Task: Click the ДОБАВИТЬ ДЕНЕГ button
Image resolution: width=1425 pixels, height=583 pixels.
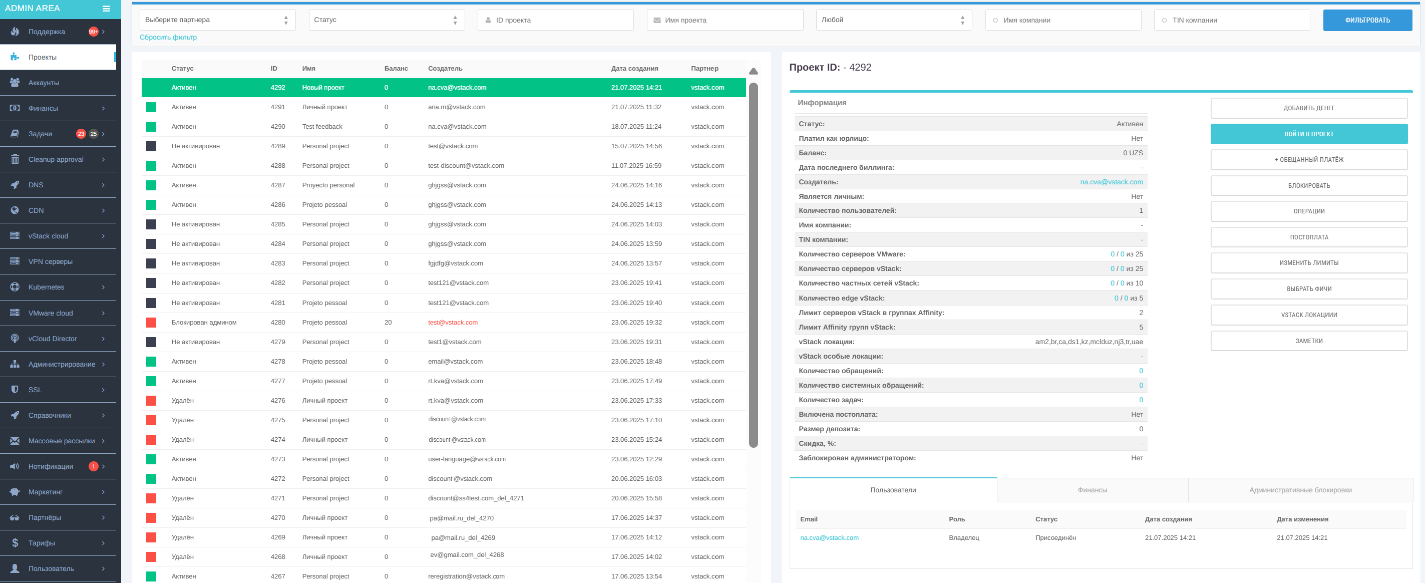Action: [1309, 108]
